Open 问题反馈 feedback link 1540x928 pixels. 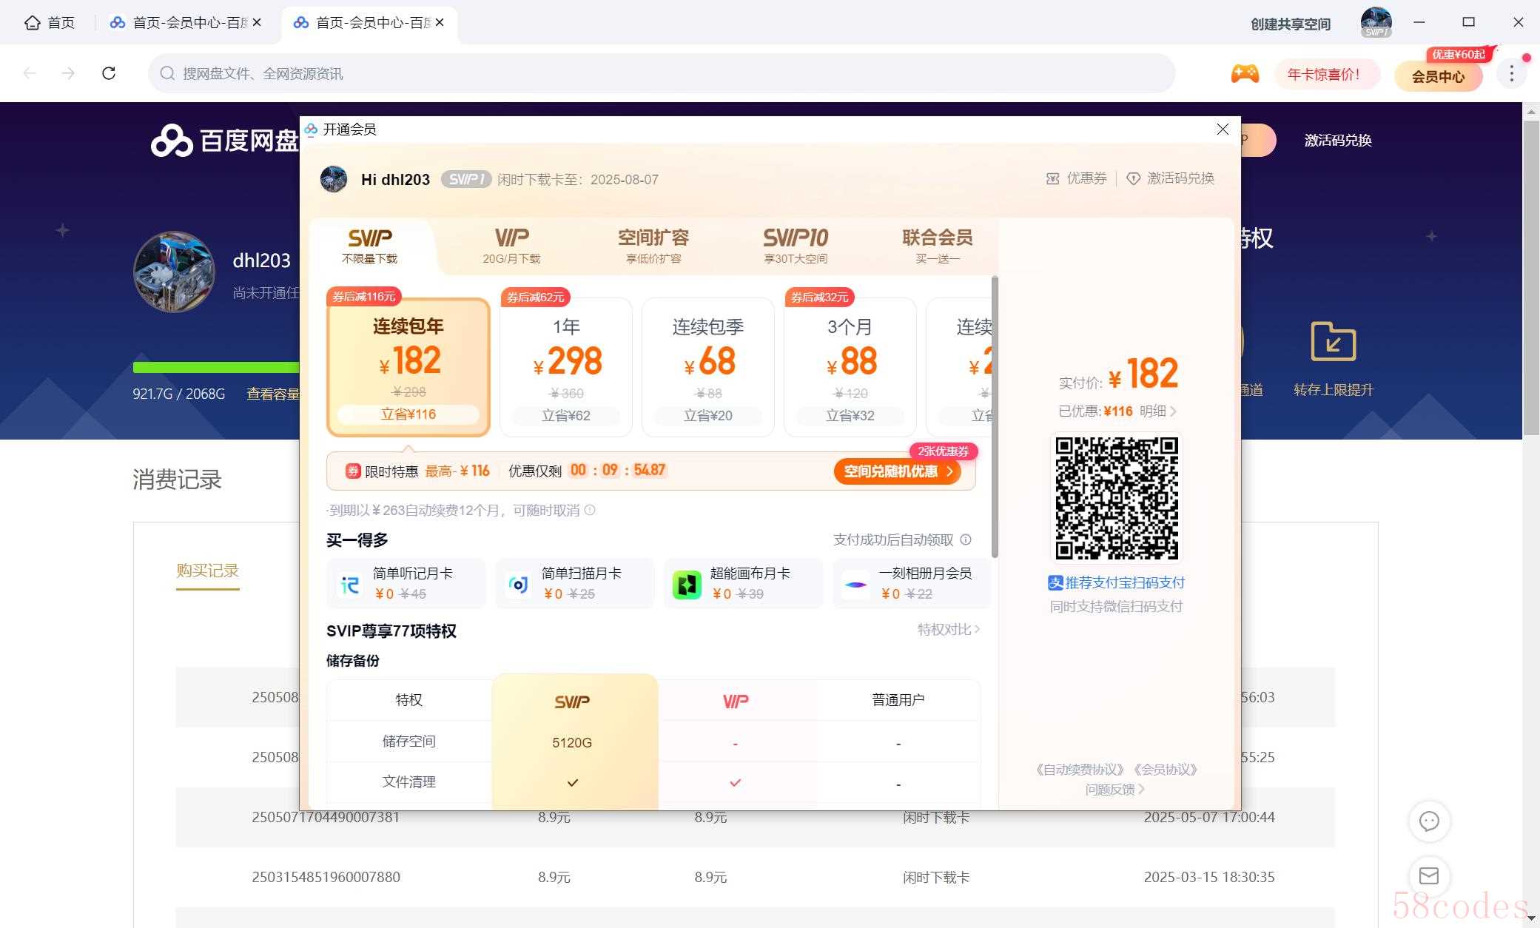[x=1115, y=790]
